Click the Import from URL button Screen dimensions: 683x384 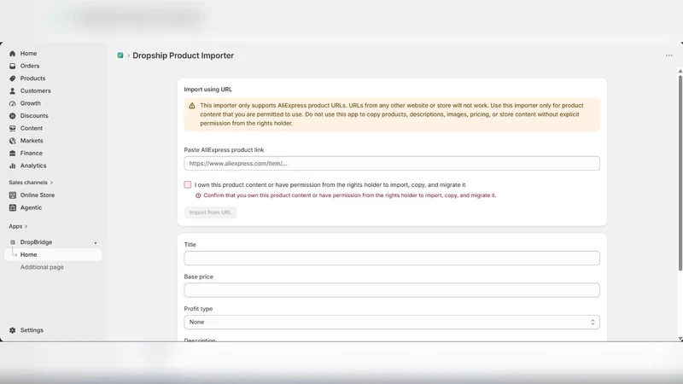pos(210,212)
